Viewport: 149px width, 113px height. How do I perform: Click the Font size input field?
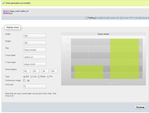pyautogui.click(x=35, y=86)
